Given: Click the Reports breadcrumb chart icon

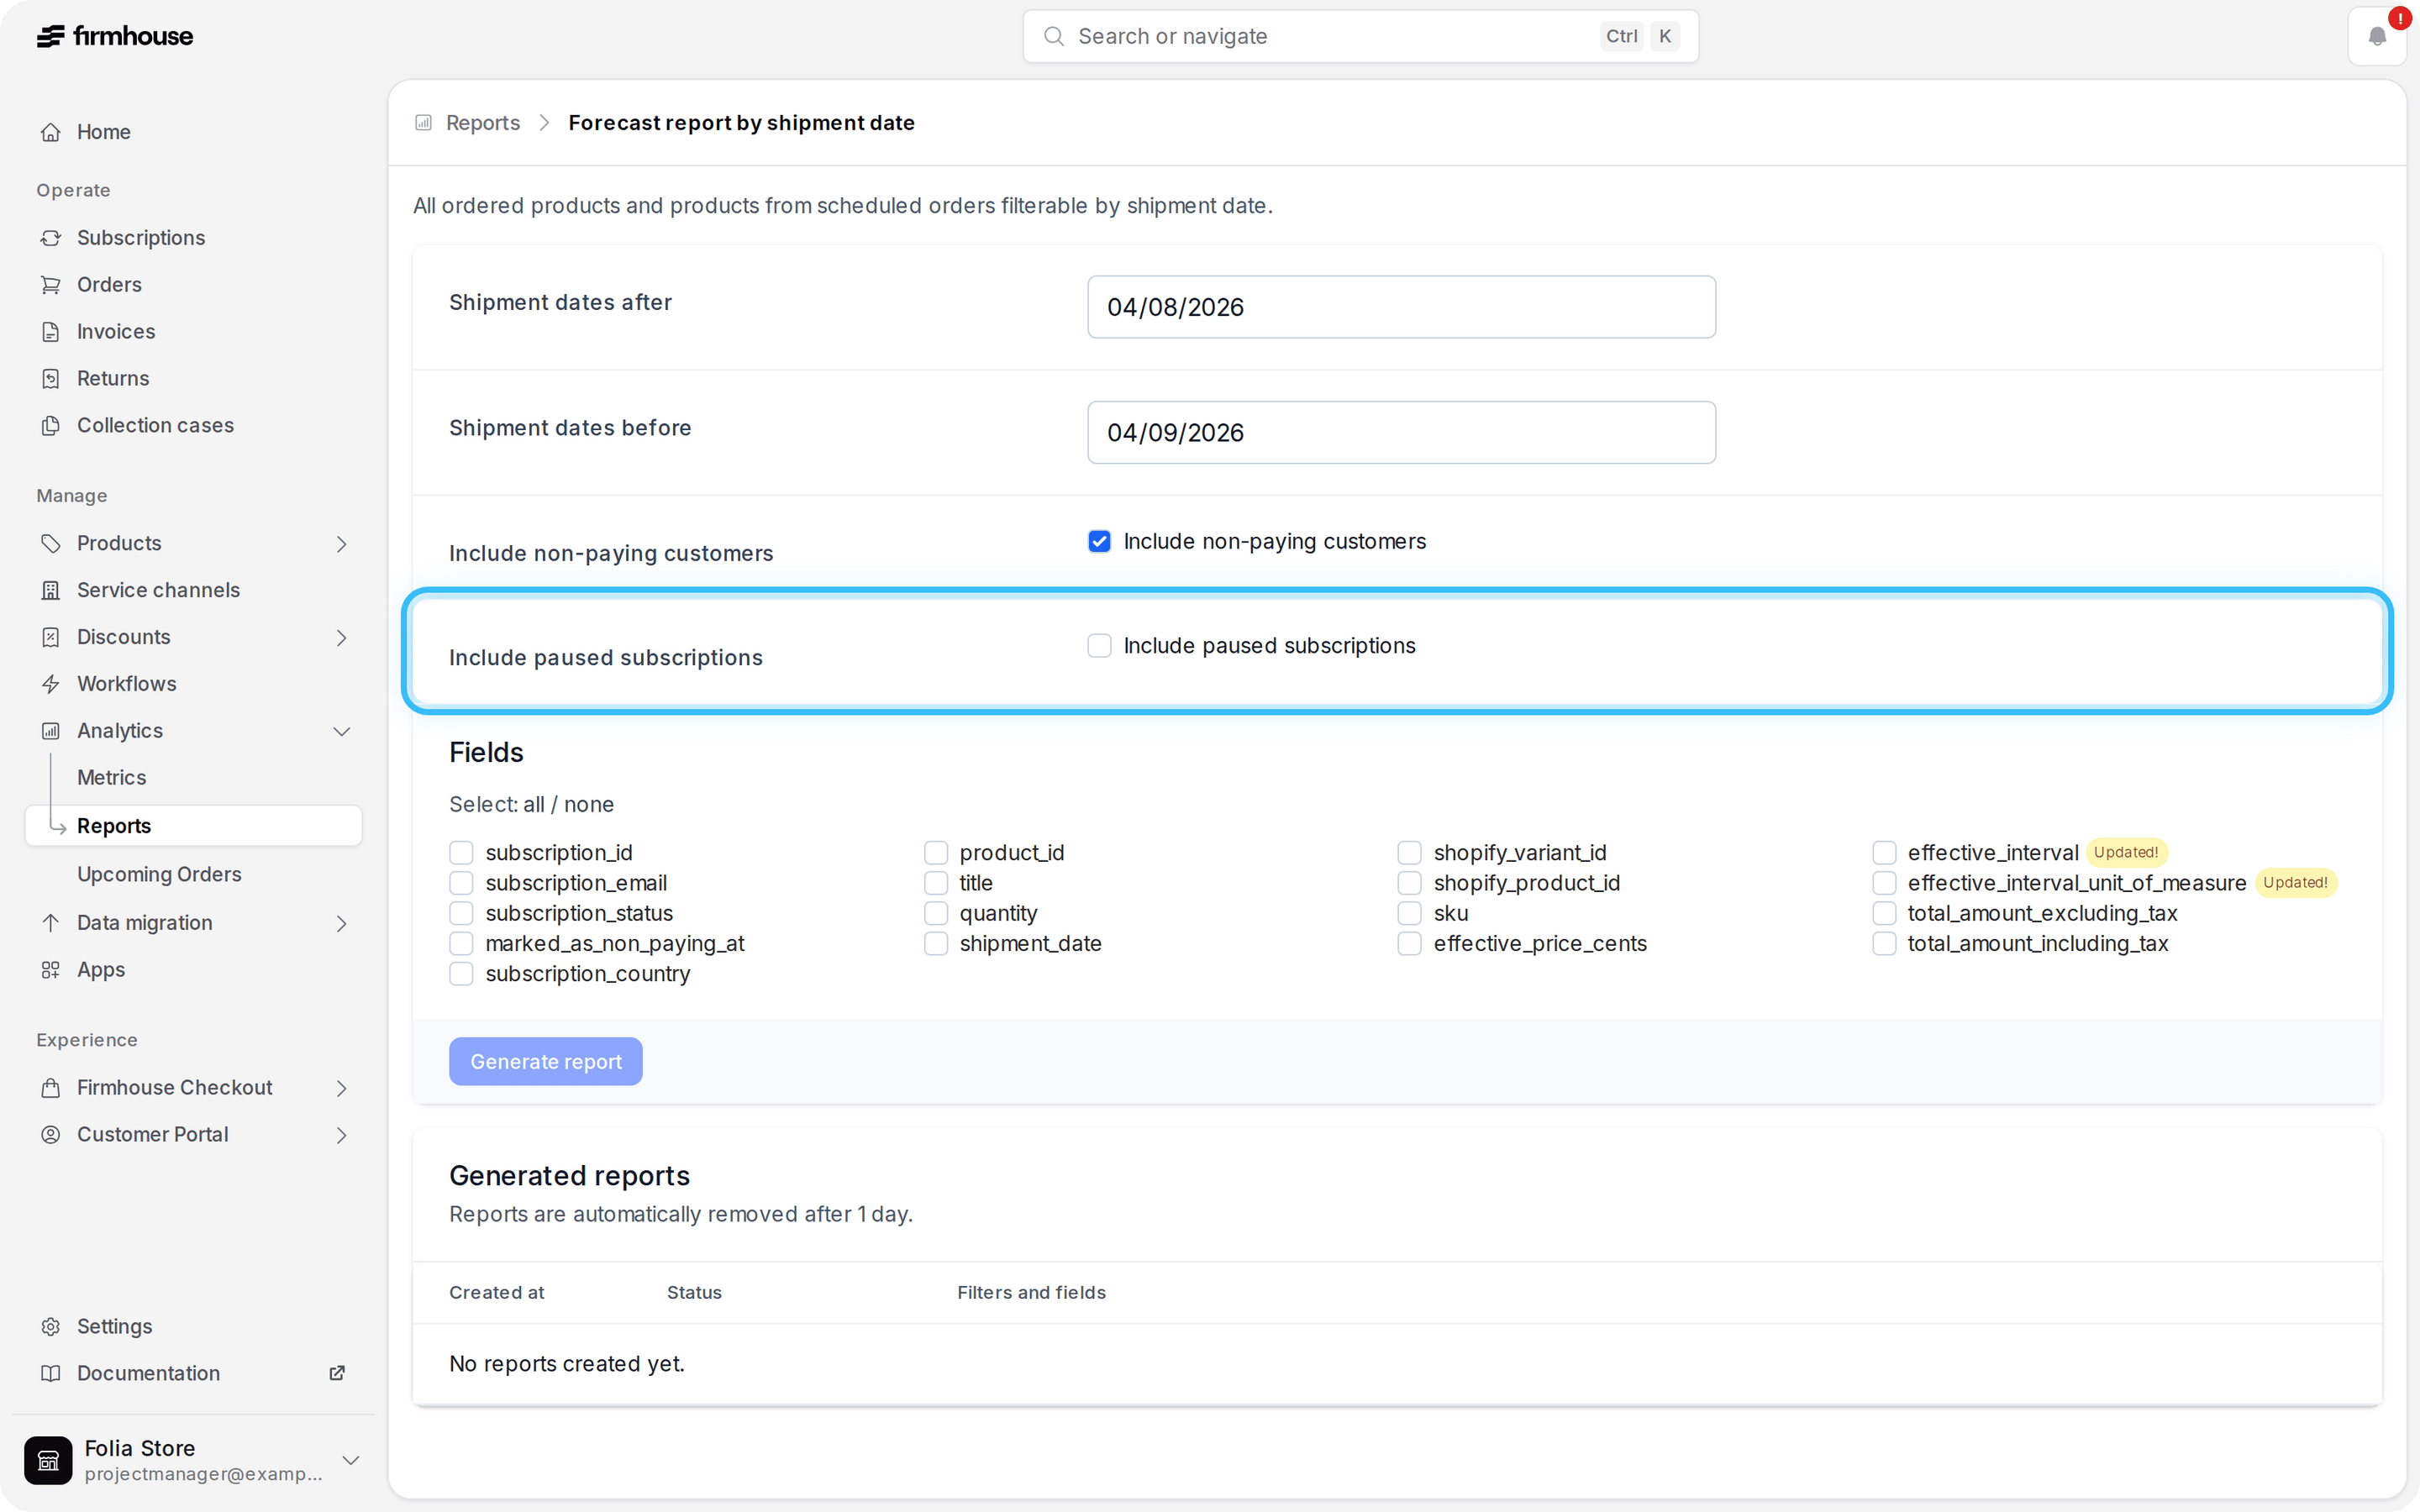Looking at the screenshot, I should click(x=424, y=123).
